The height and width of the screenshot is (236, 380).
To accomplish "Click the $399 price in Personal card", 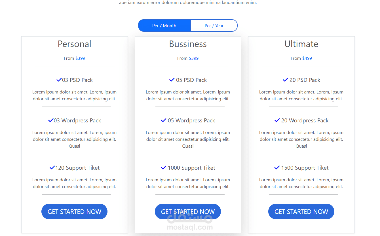I will [80, 58].
